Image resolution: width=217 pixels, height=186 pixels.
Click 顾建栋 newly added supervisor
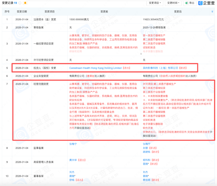tap(147, 152)
